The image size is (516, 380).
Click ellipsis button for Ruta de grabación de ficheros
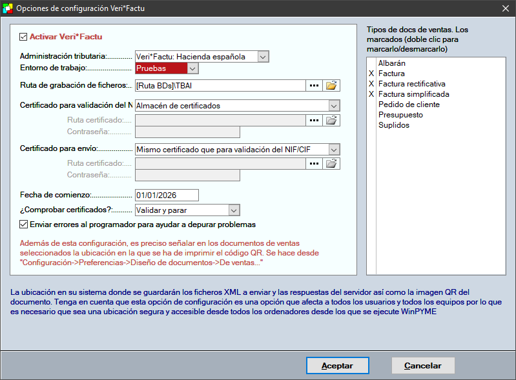[315, 85]
